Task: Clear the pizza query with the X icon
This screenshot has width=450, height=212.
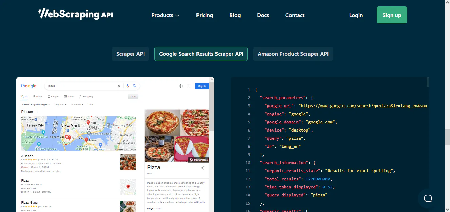Action: (x=119, y=86)
